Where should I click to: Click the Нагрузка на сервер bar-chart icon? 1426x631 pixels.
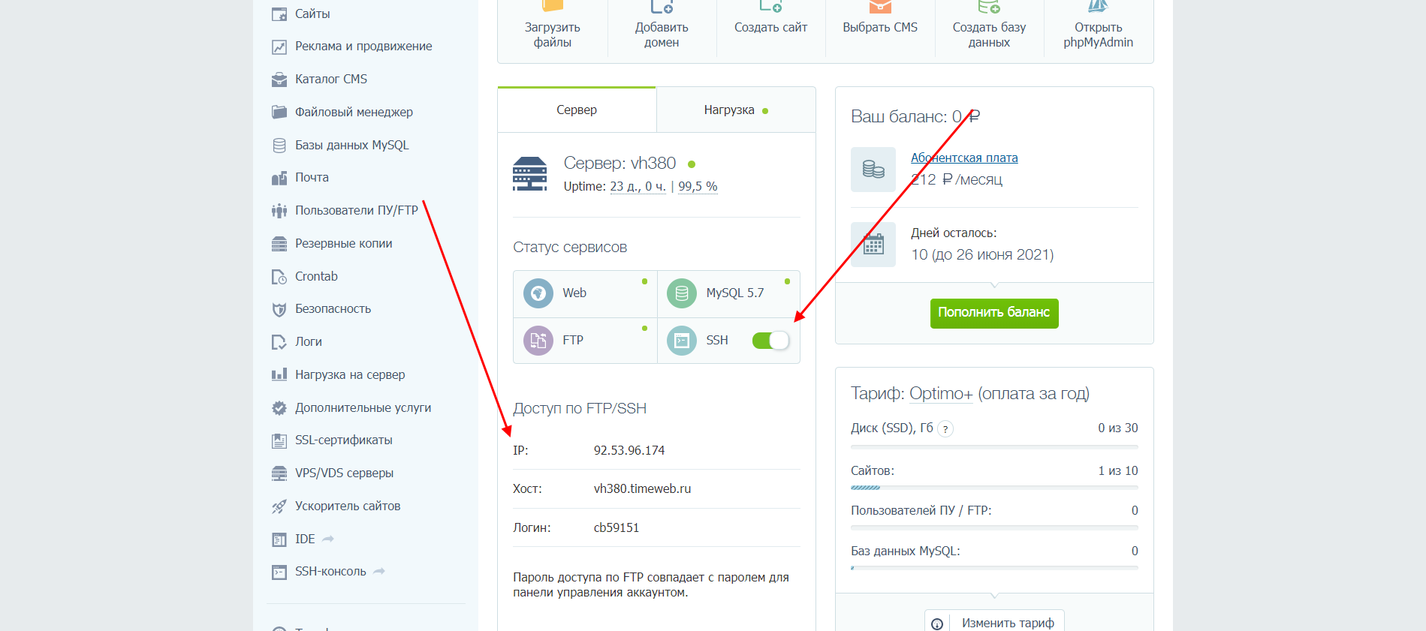pyautogui.click(x=279, y=374)
